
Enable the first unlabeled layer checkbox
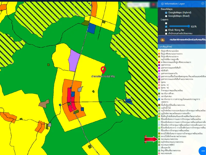point(166,23)
